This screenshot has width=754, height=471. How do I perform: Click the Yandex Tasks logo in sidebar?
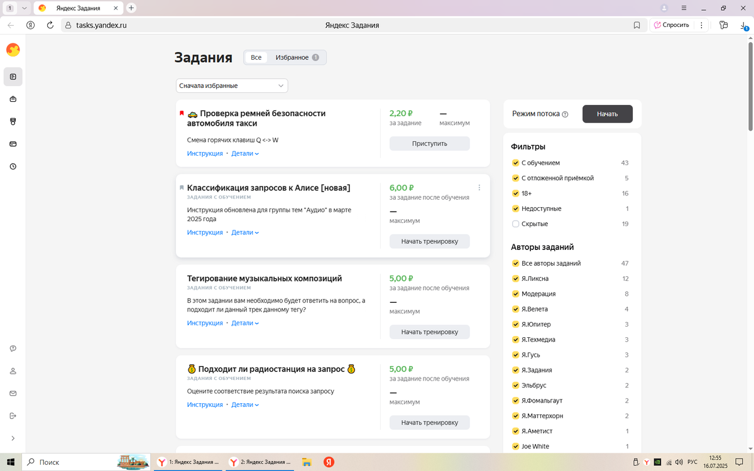13,50
